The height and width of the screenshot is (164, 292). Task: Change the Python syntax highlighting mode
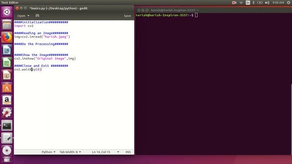[x=48, y=152]
